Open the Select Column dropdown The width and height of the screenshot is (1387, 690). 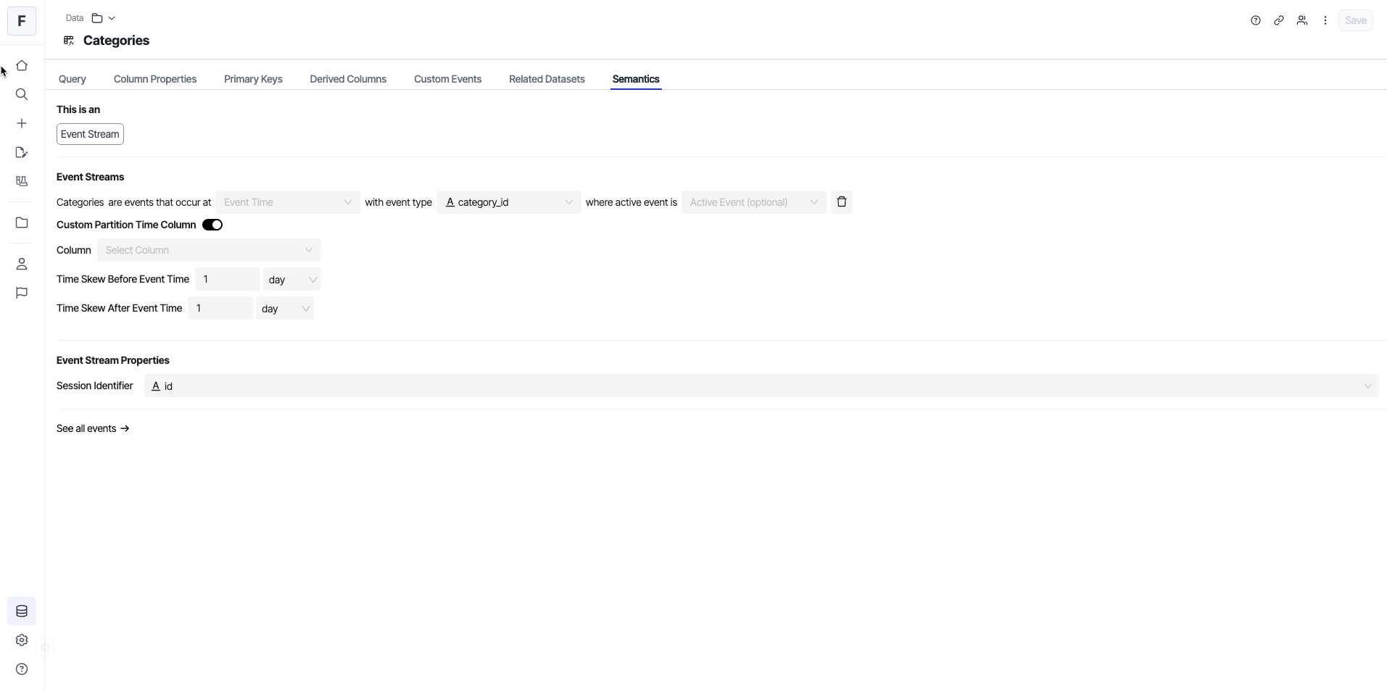209,250
